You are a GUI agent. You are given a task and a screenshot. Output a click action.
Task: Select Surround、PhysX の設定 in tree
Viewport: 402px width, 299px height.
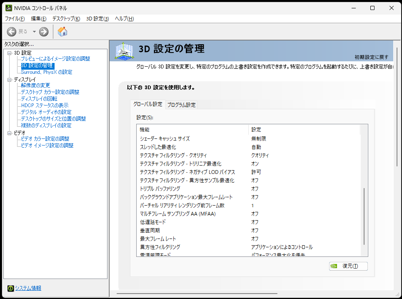[46, 72]
